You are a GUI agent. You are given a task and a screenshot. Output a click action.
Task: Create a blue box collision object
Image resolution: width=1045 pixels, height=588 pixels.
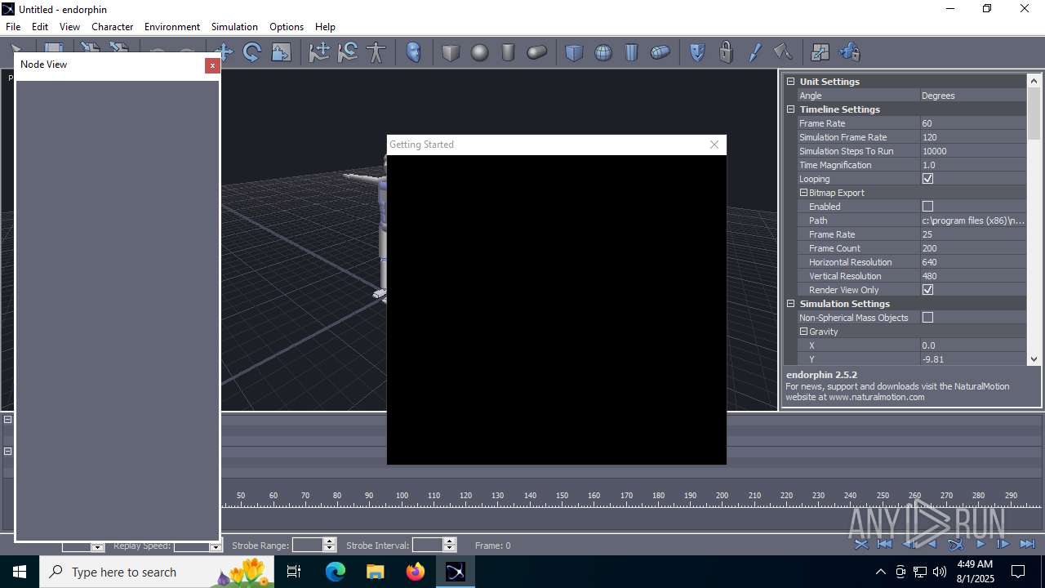click(575, 52)
